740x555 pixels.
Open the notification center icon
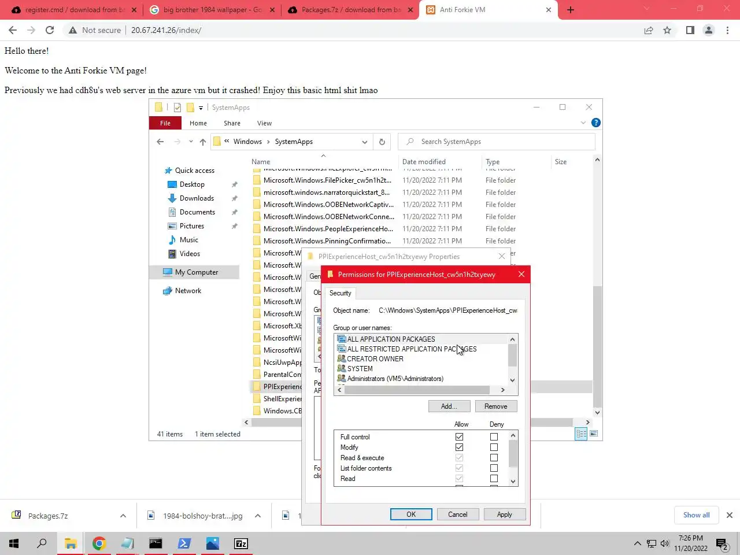[x=721, y=543]
